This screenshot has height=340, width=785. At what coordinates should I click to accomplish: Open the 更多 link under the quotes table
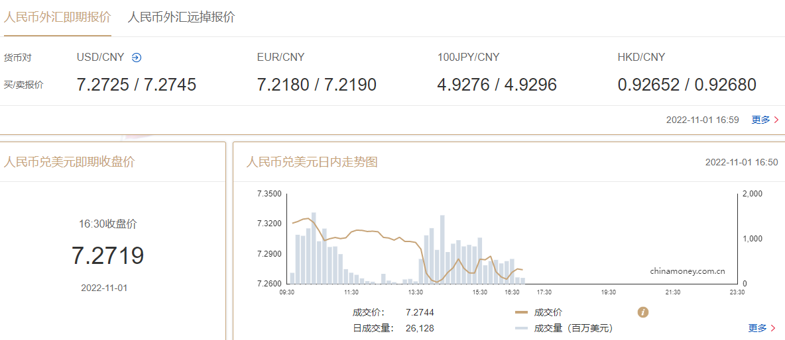pyautogui.click(x=760, y=120)
